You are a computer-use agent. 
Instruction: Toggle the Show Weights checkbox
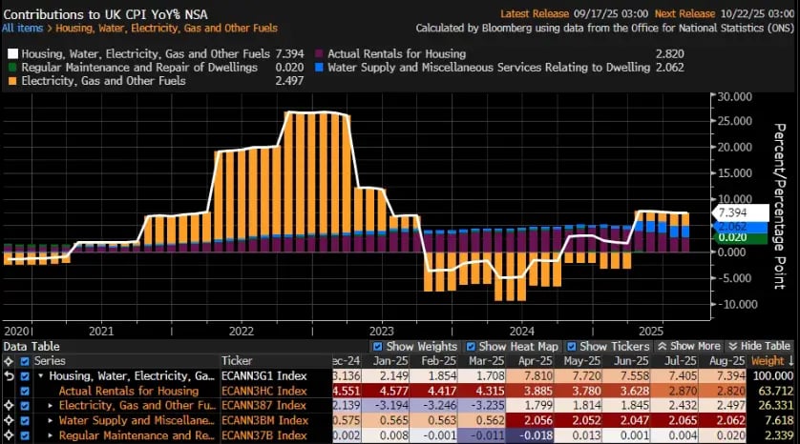377,347
